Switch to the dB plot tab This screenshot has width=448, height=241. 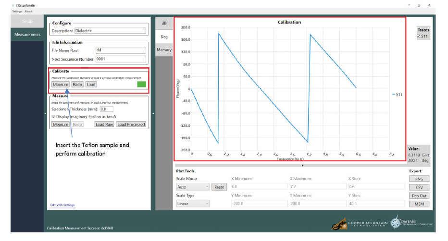pyautogui.click(x=164, y=23)
